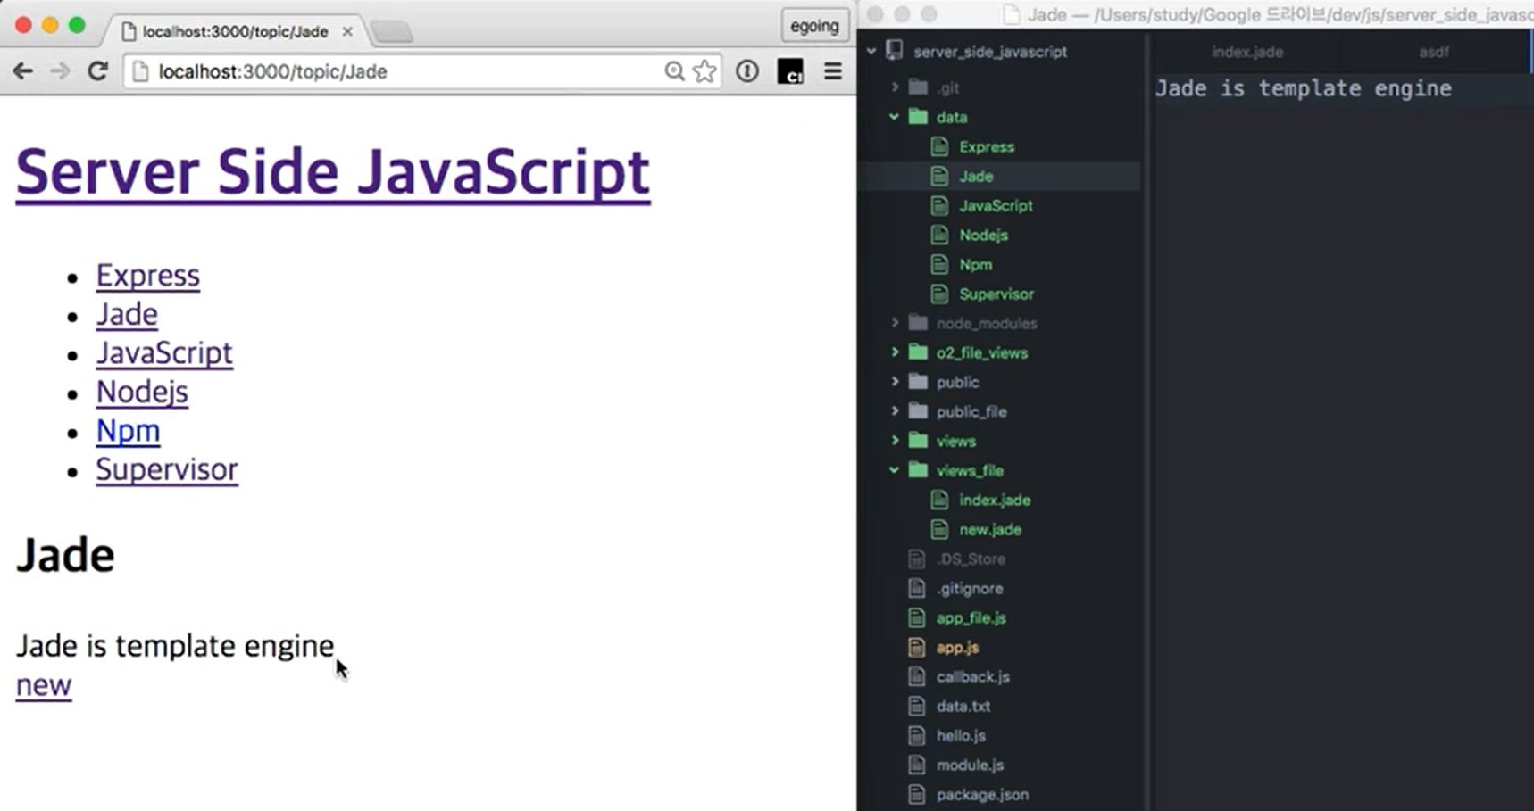Screen dimensions: 1534x811
Task: Open the Jade topic link in list
Action: pyautogui.click(x=127, y=314)
